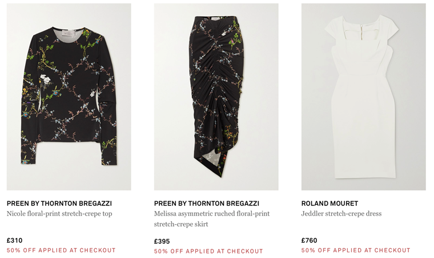Click the £395 price

(162, 241)
